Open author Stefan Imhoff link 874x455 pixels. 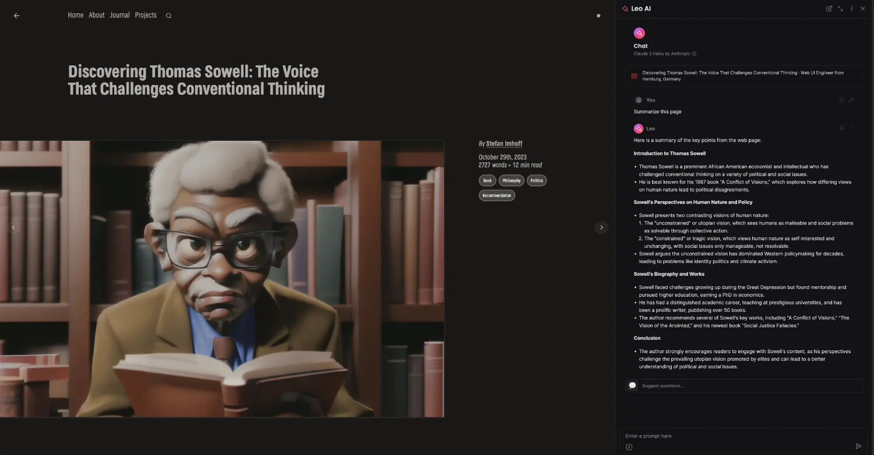(x=504, y=143)
